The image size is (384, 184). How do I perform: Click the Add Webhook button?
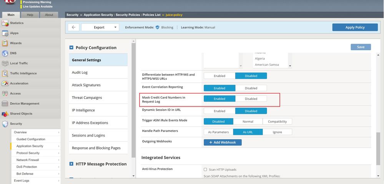[x=223, y=143]
